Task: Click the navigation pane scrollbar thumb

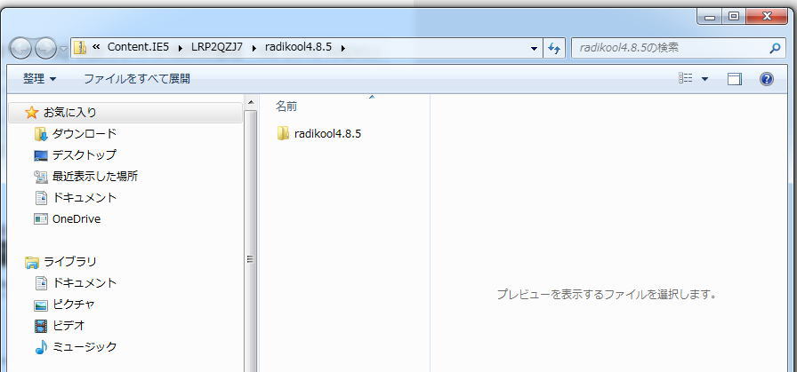Action: point(250,241)
